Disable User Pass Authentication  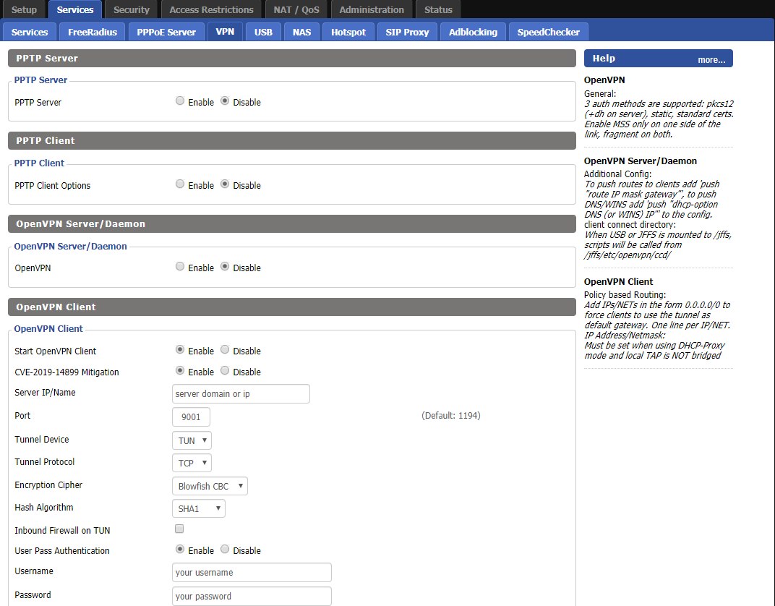225,549
